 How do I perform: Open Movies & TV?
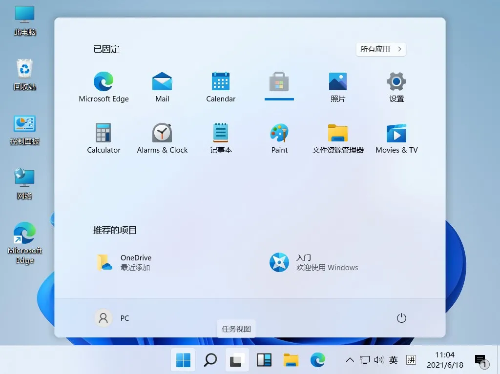coord(396,138)
